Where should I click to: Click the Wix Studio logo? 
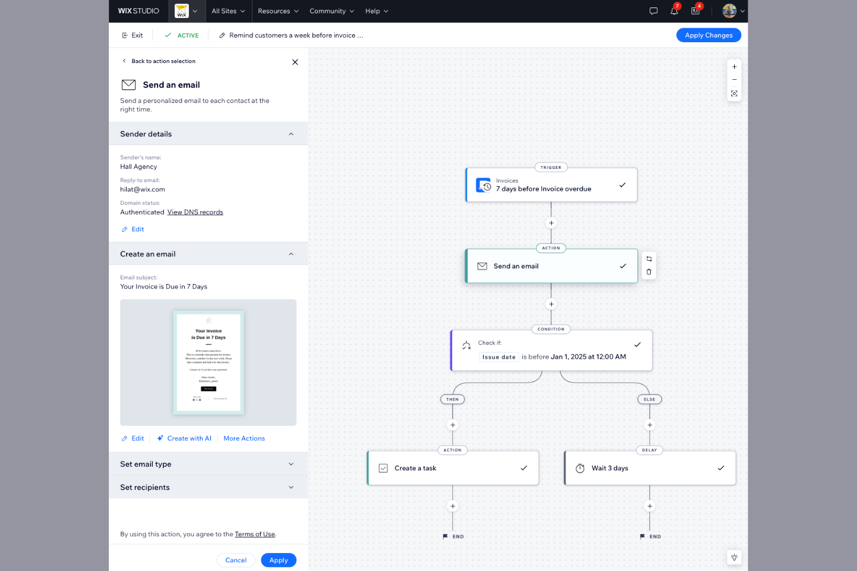tap(138, 11)
